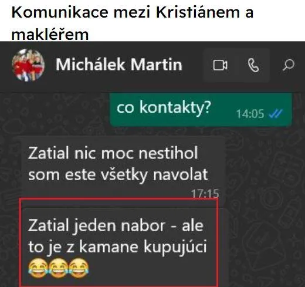Click the word 'kontakty?' in green bubble
Image resolution: width=305 pixels, height=287 pixels.
(175, 108)
